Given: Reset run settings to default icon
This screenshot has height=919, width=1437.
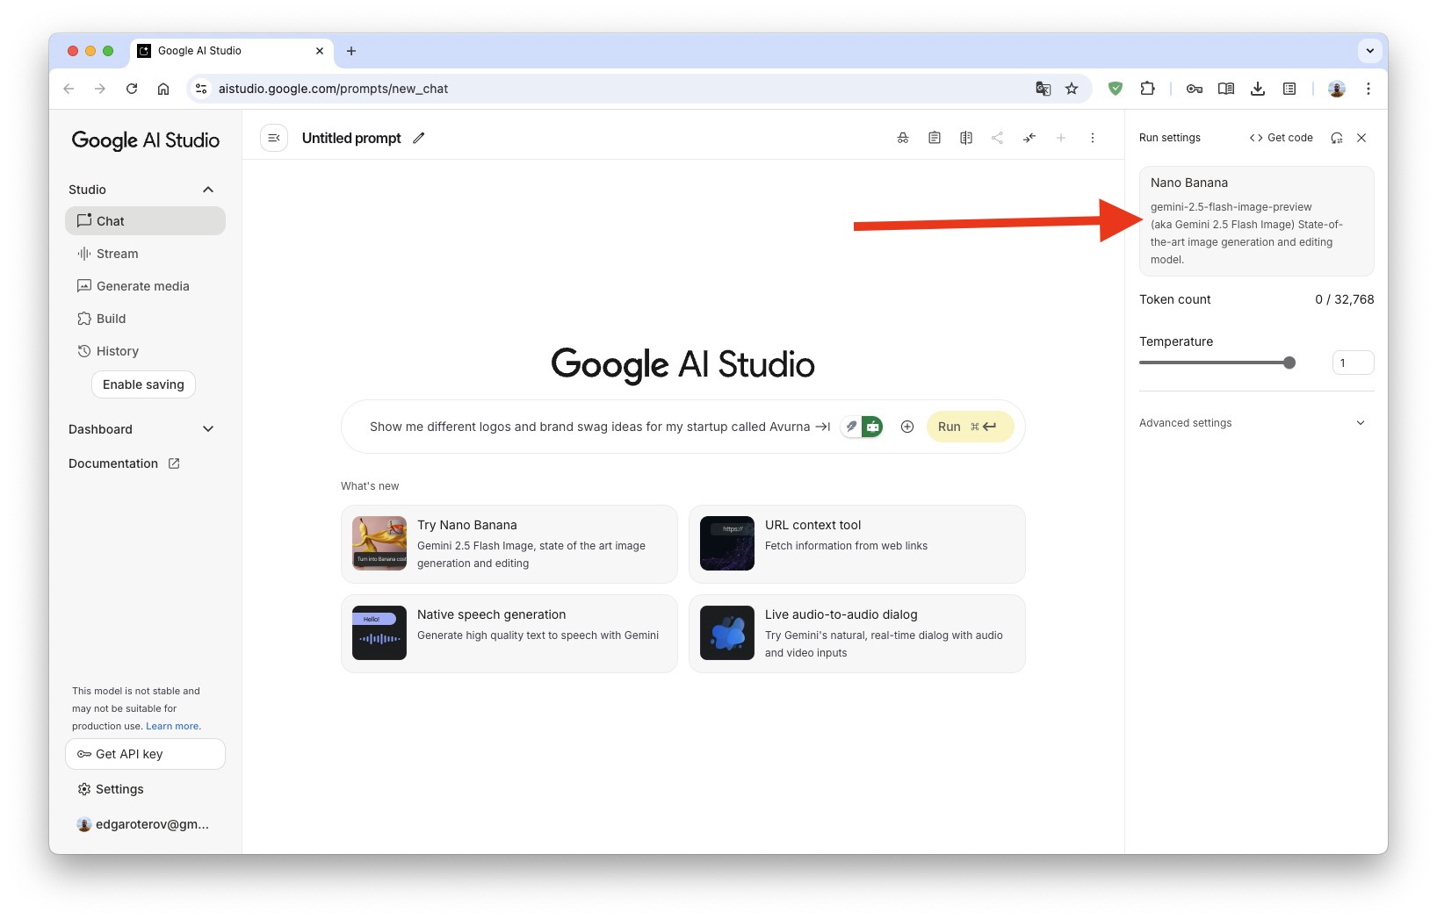Looking at the screenshot, I should pos(1337,138).
